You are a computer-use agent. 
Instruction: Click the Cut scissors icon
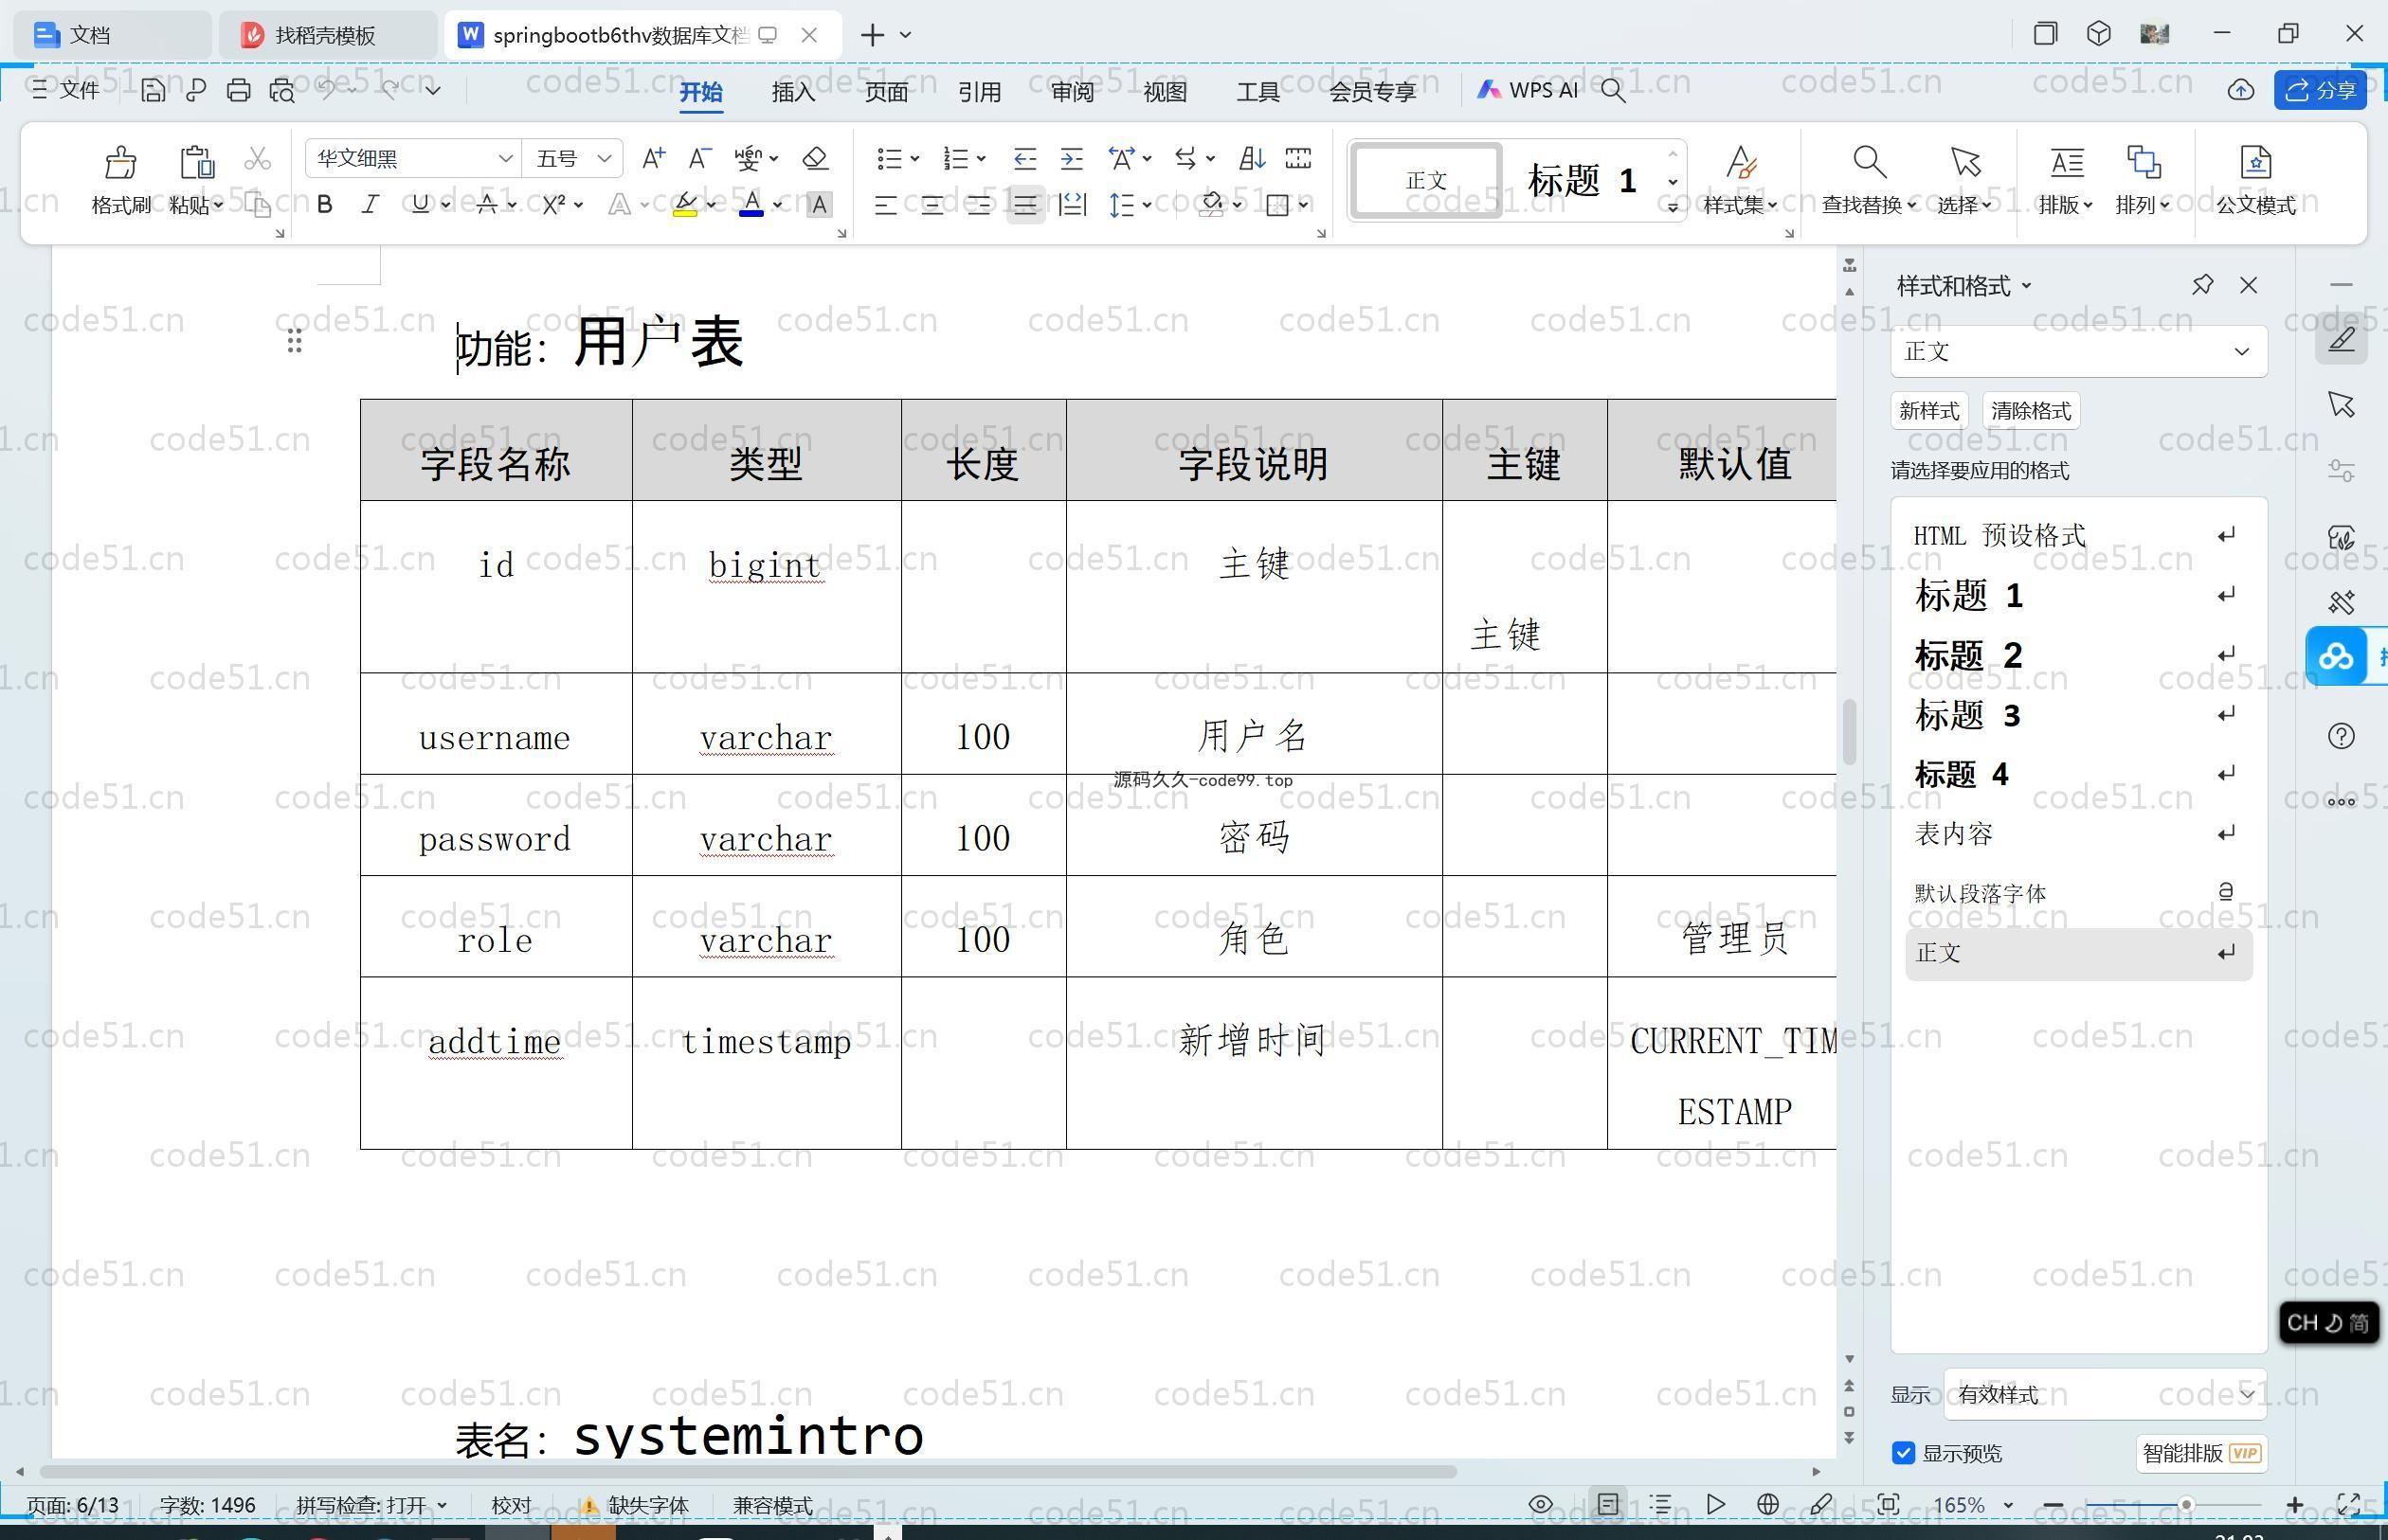coord(257,158)
